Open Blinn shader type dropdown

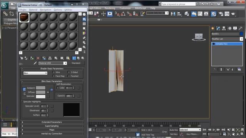(x=35, y=73)
